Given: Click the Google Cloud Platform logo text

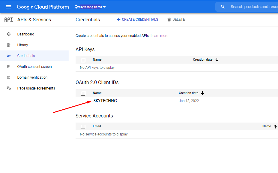Looking at the screenshot, I should click(x=43, y=7).
